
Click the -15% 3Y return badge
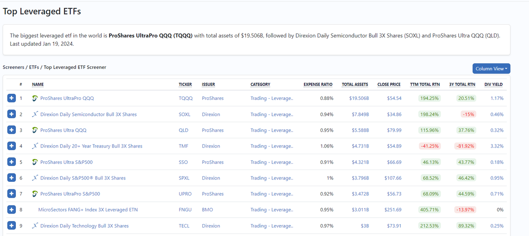pos(468,114)
